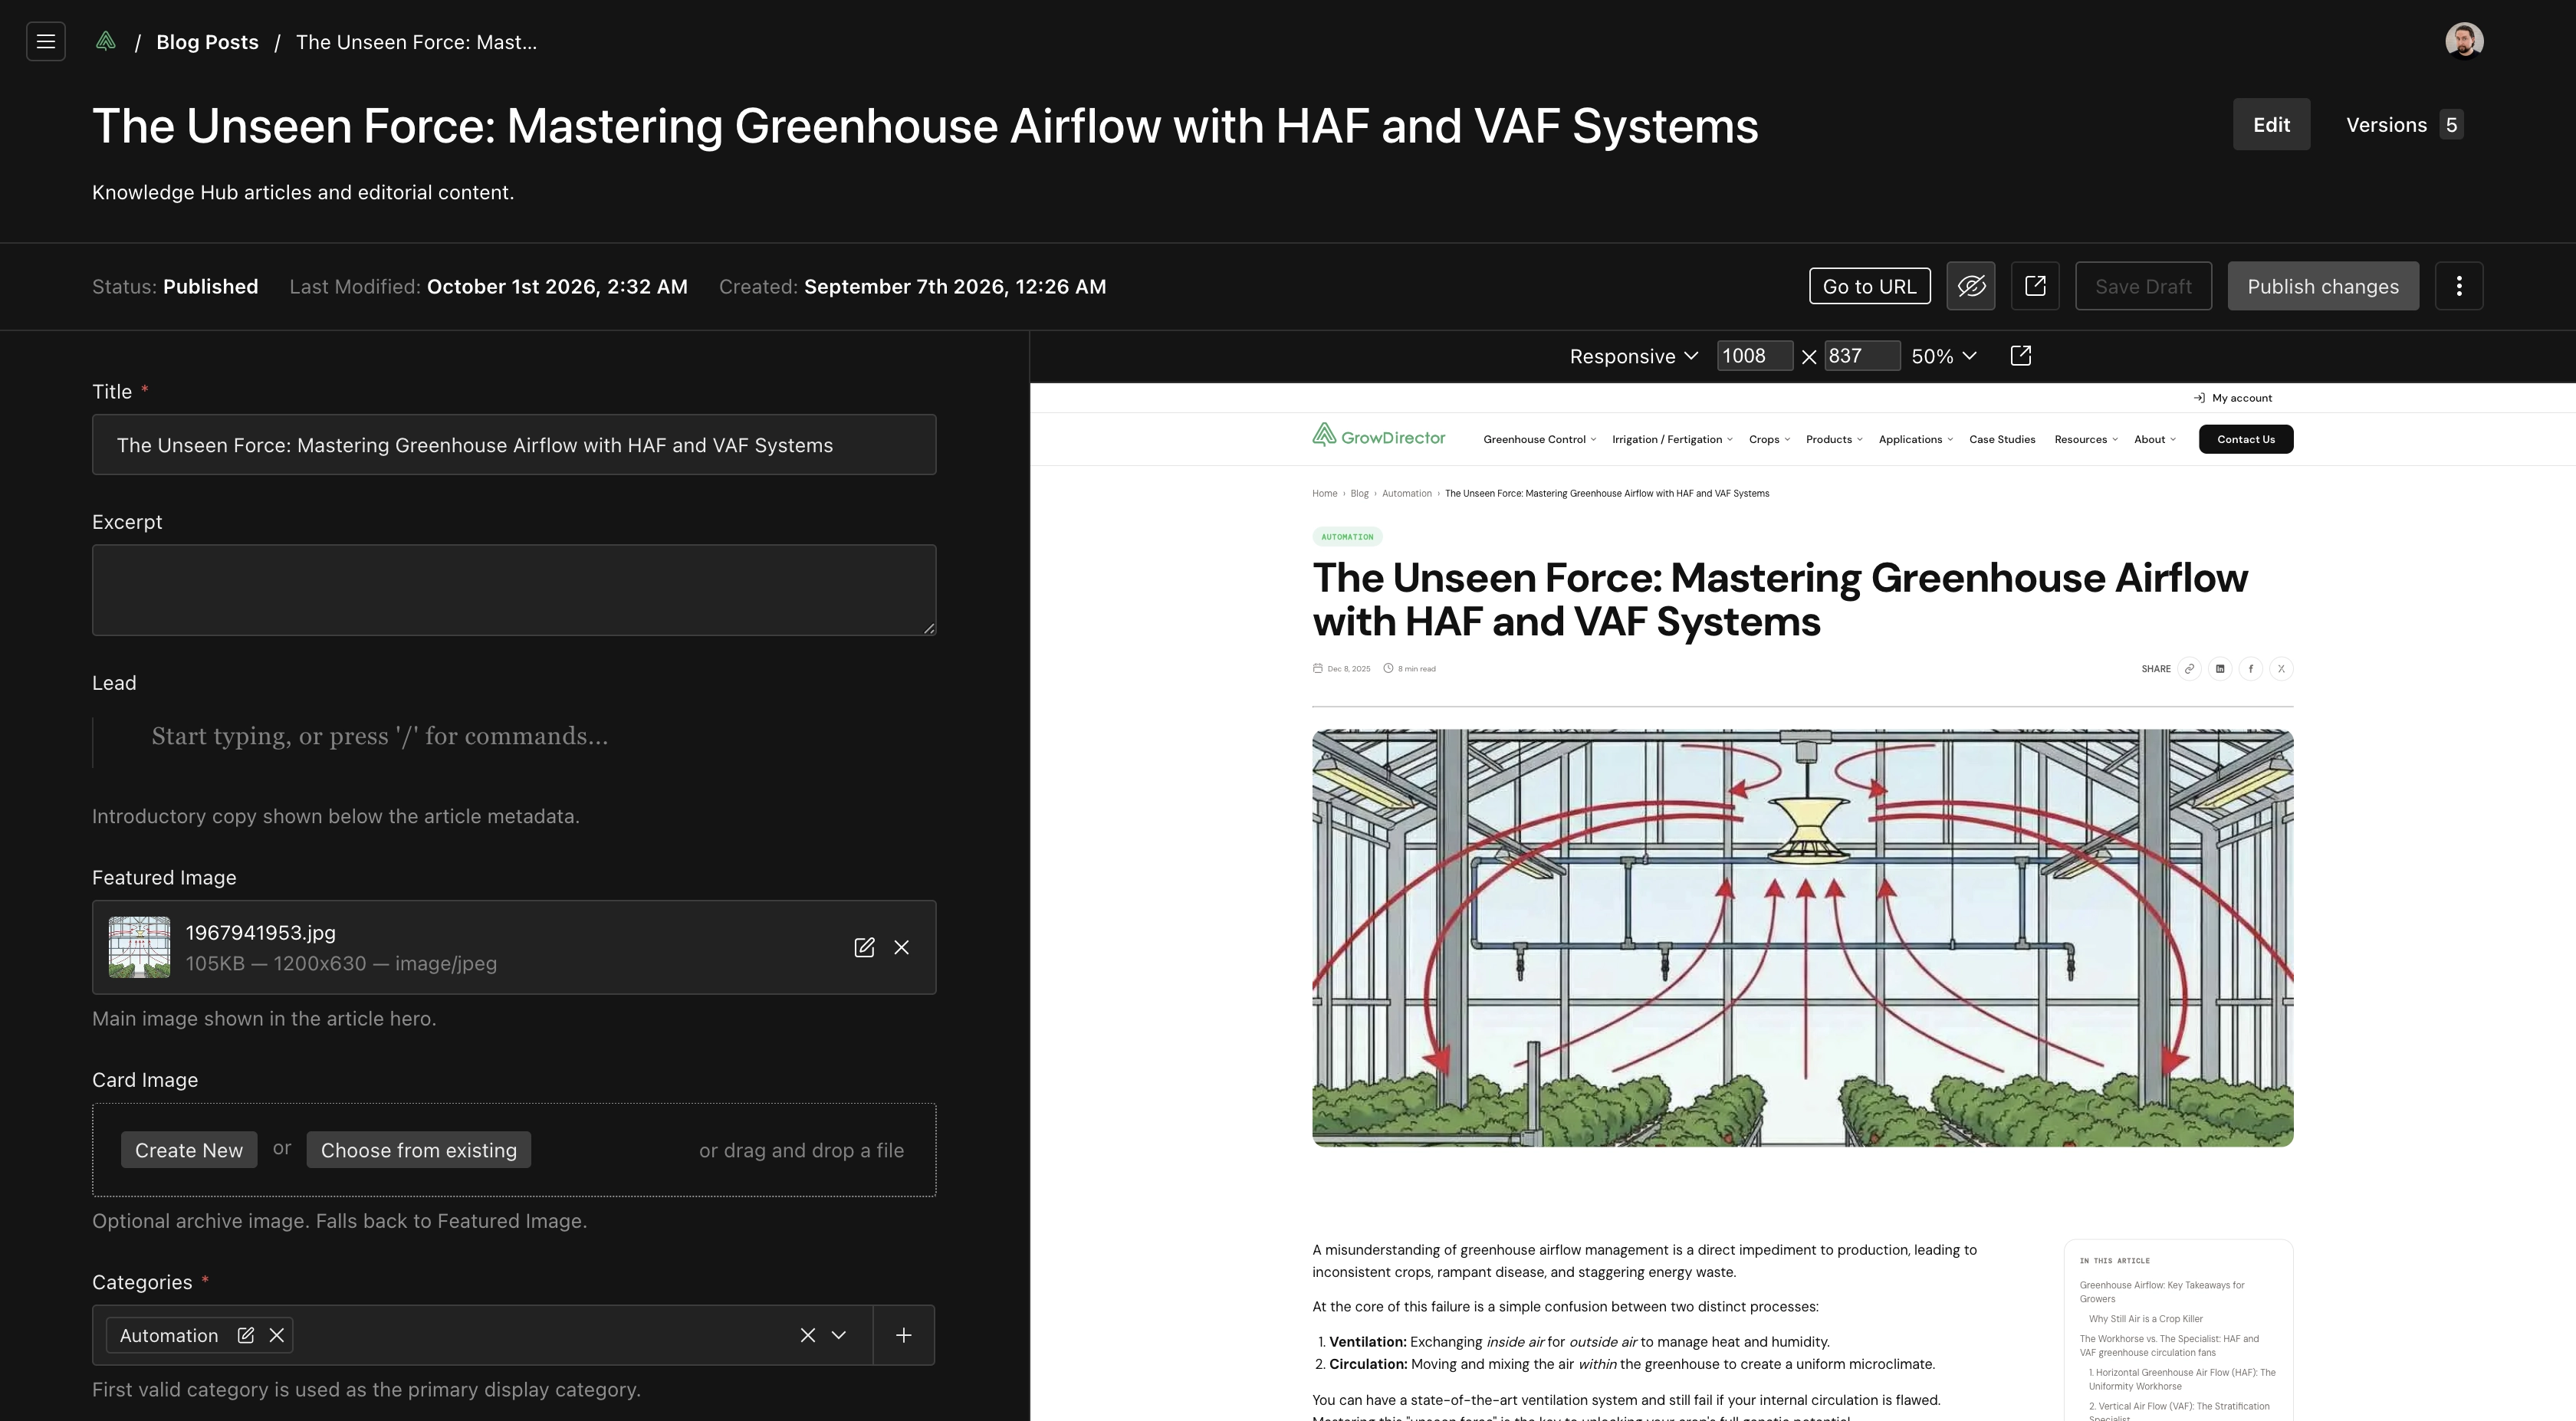This screenshot has height=1421, width=2576.
Task: Focus the Title input field
Action: point(514,445)
